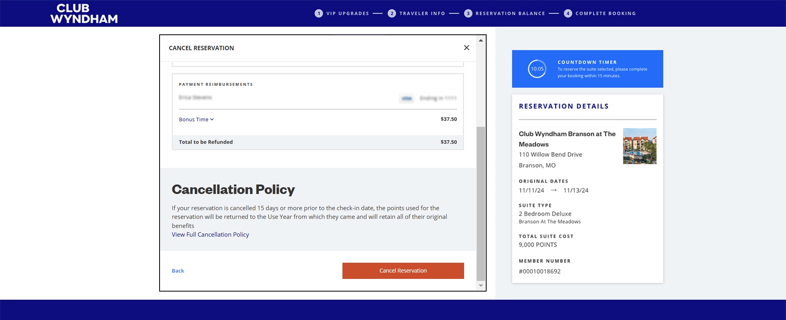Click the Club Wyndham Branson at The Meadows title
786x320 pixels.
pyautogui.click(x=567, y=139)
